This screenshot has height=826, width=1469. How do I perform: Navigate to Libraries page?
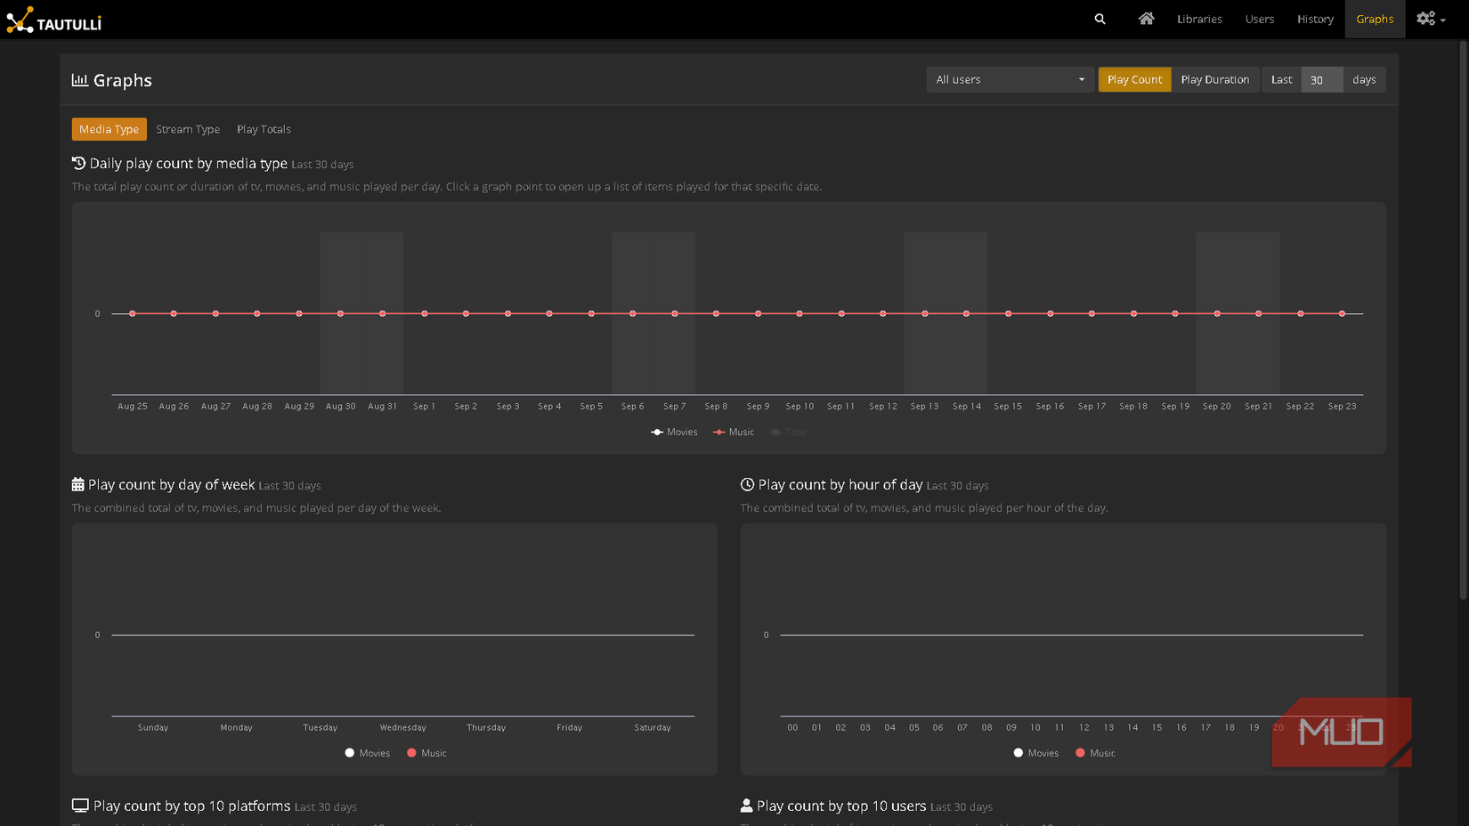tap(1199, 19)
